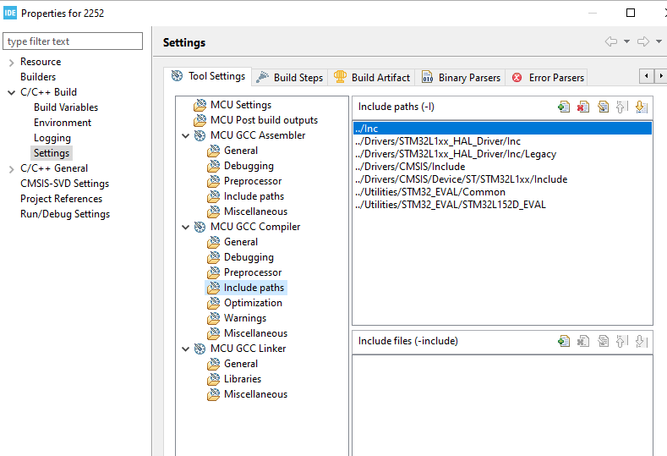Open the Build Artifact tab

371,78
